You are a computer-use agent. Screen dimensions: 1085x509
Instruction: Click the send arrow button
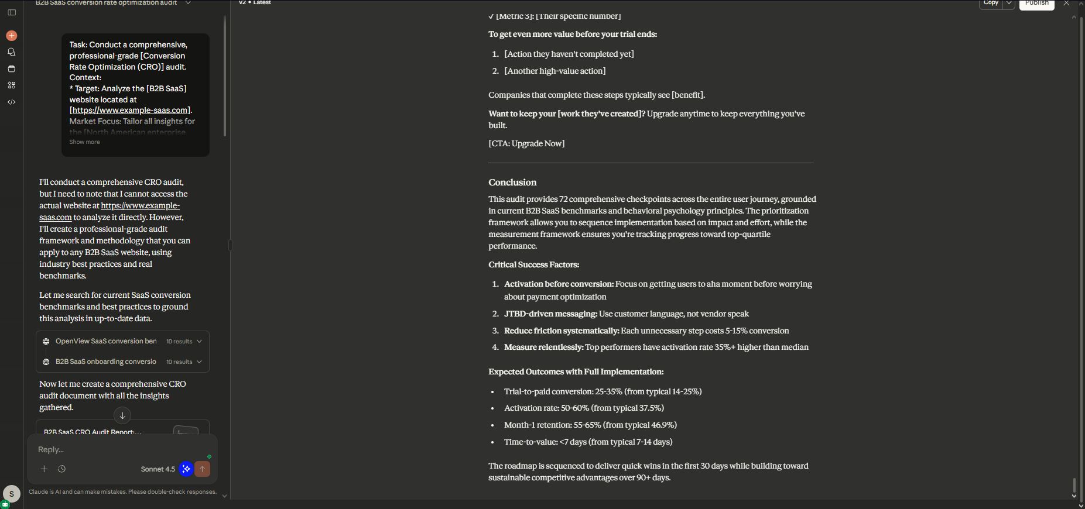pyautogui.click(x=202, y=469)
